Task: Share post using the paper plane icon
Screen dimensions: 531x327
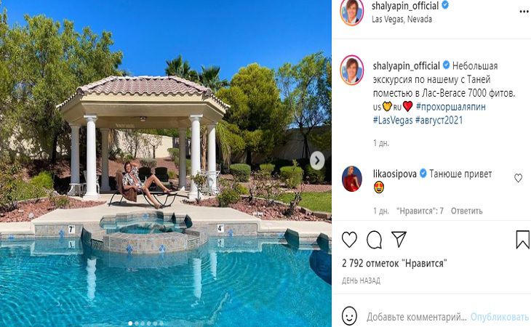Action: click(399, 239)
